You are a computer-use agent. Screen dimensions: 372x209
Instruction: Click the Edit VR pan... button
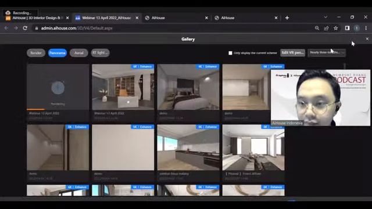292,53
